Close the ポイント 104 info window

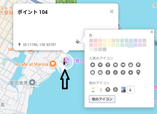(112, 11)
